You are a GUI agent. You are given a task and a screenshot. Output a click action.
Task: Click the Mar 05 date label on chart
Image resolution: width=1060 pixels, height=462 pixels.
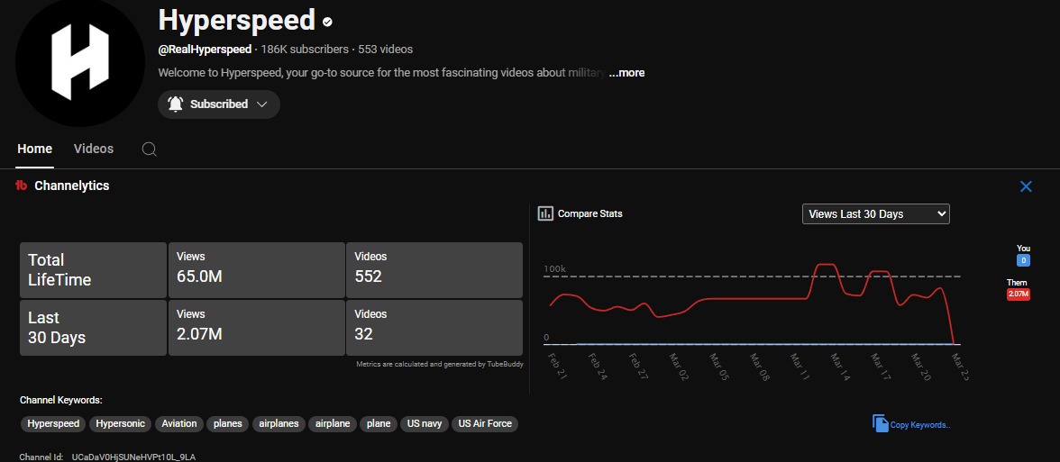(717, 367)
